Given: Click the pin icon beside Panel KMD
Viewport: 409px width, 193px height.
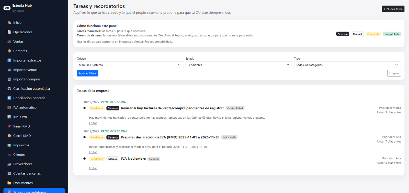Looking at the screenshot, I should point(9,126).
